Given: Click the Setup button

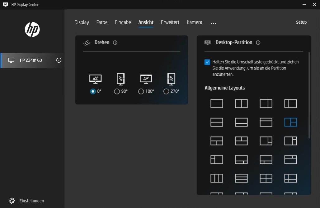Looking at the screenshot, I should tap(301, 22).
